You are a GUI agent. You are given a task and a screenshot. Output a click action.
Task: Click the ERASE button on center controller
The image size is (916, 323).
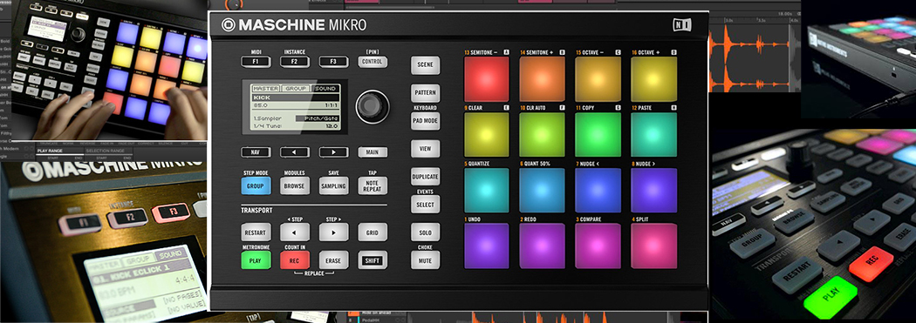(x=333, y=260)
